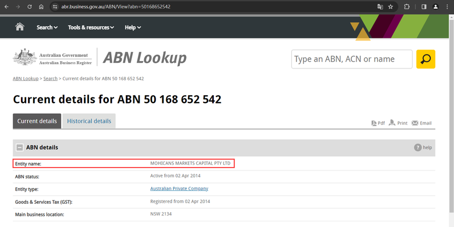Screen dimensions: 454x227
Task: Focus the ABN, ACN or name field
Action: (x=352, y=59)
